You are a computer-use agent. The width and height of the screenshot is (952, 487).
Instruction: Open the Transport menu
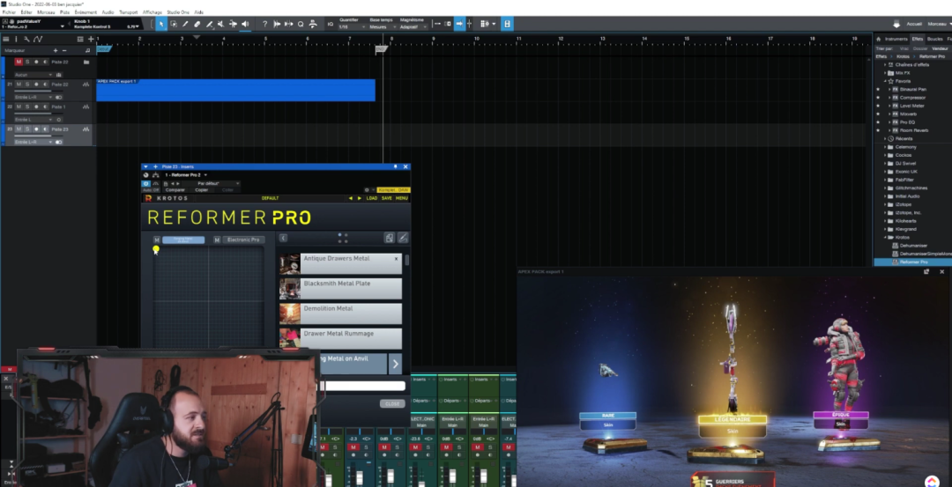coord(128,12)
